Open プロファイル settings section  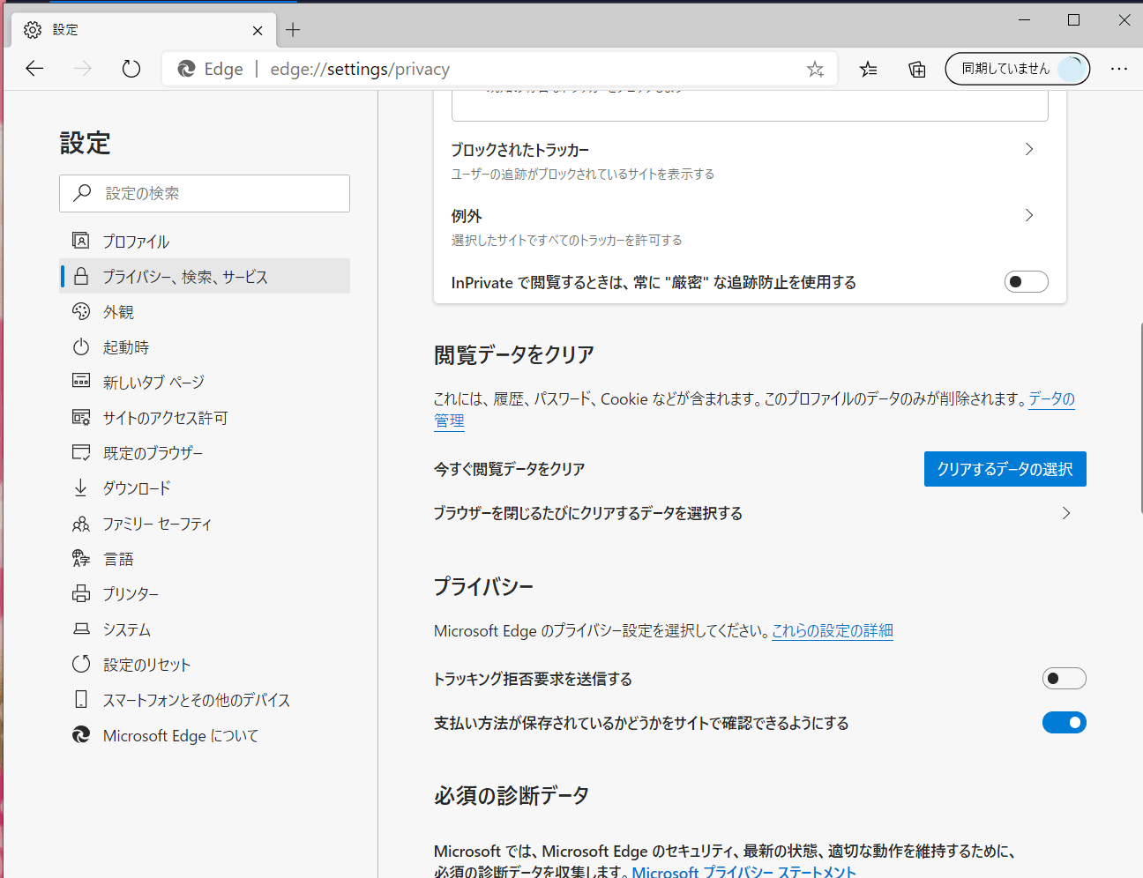[205, 241]
